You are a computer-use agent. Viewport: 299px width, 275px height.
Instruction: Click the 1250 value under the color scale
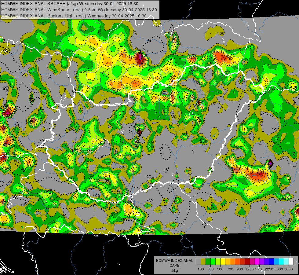tap(250, 269)
